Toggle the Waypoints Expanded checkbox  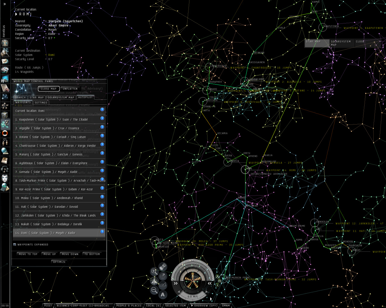point(14,245)
